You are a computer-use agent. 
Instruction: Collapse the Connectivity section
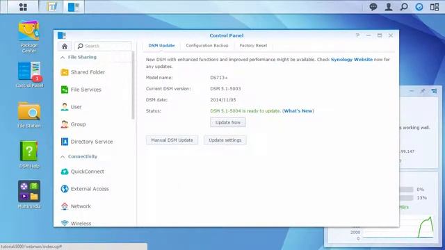pyautogui.click(x=63, y=157)
